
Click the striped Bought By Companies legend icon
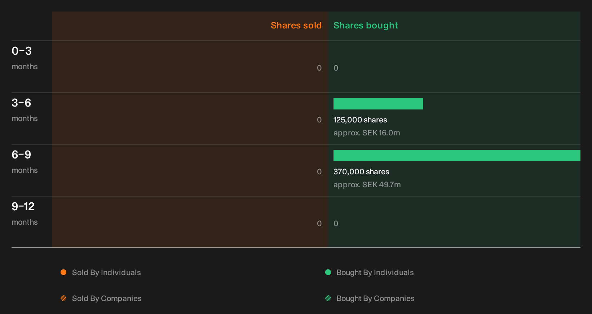[328, 298]
